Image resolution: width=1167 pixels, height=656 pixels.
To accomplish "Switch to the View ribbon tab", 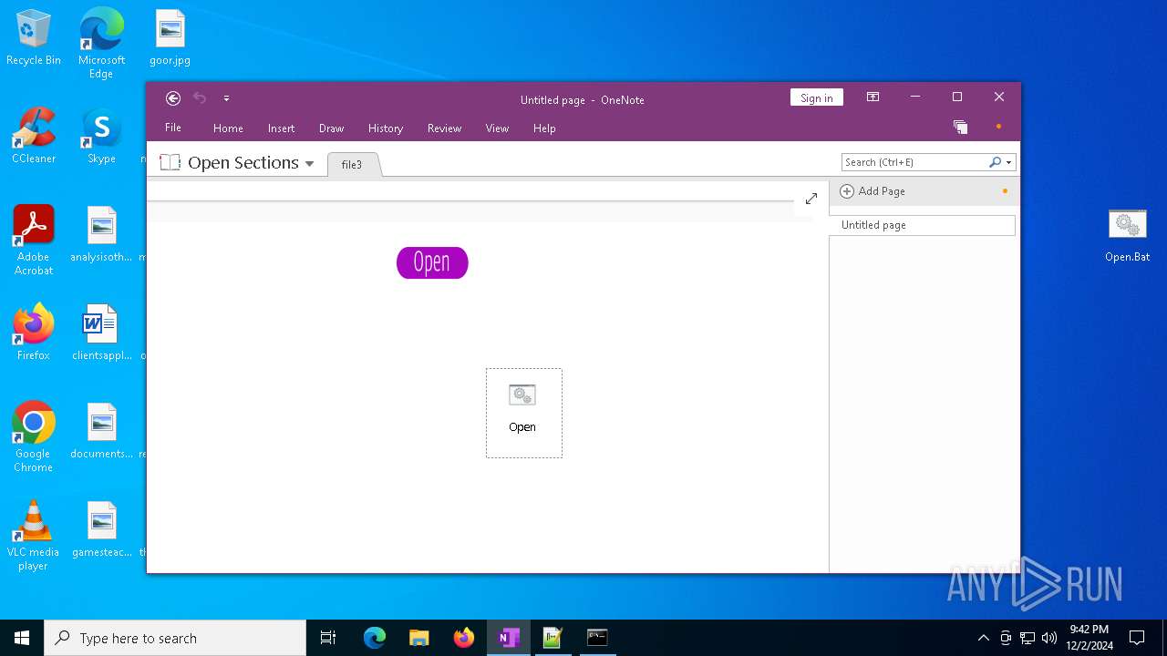I will 497,128.
